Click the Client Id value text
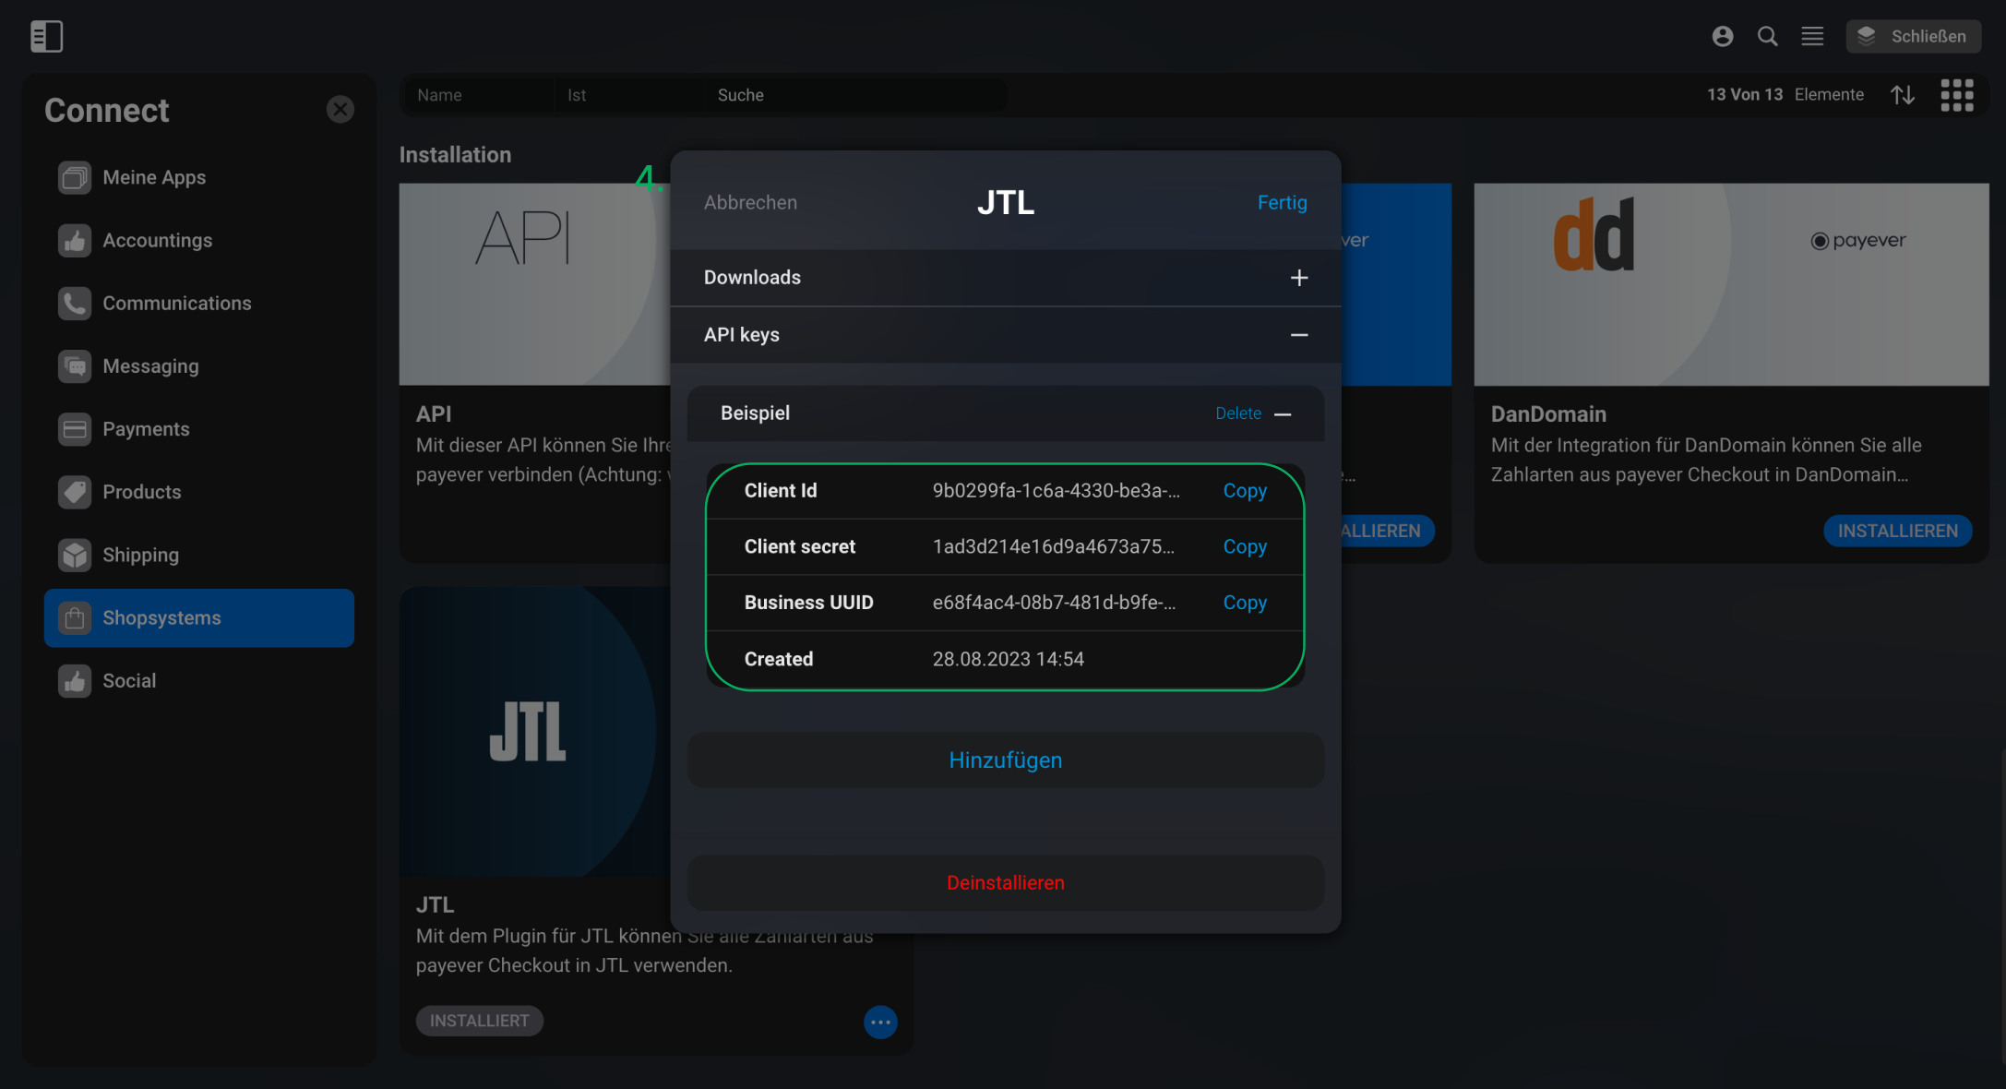This screenshot has width=2006, height=1089. [1056, 491]
